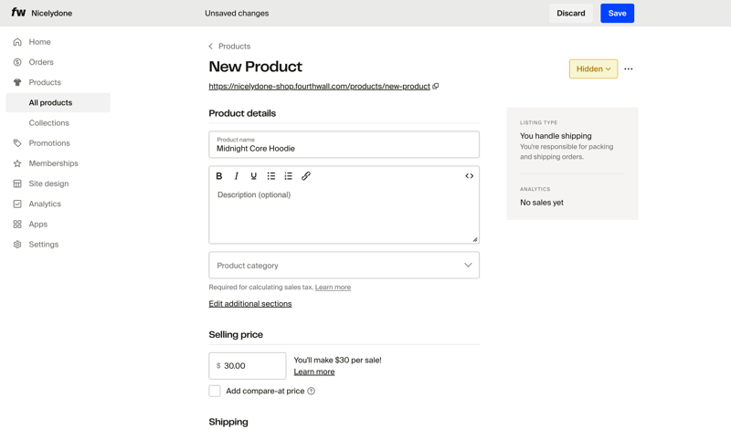Apply bold formatting in description editor
The image size is (731, 429).
point(219,176)
